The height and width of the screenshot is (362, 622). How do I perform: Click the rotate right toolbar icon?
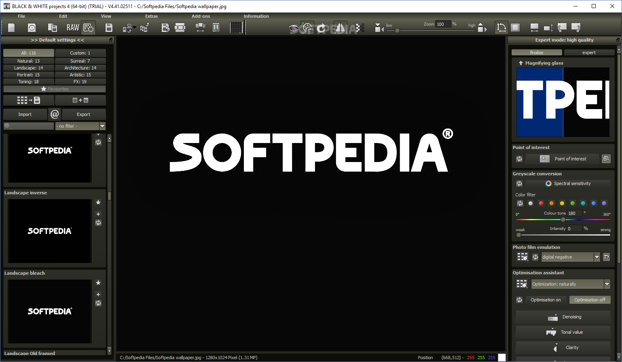575,27
